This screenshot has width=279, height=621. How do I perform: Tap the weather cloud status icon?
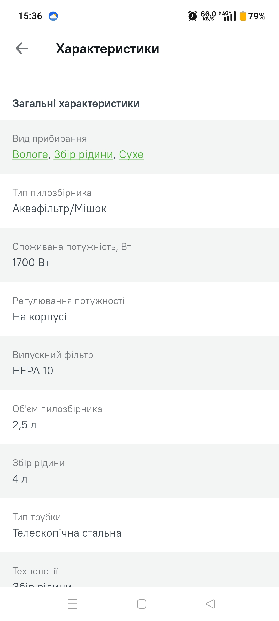(x=53, y=16)
